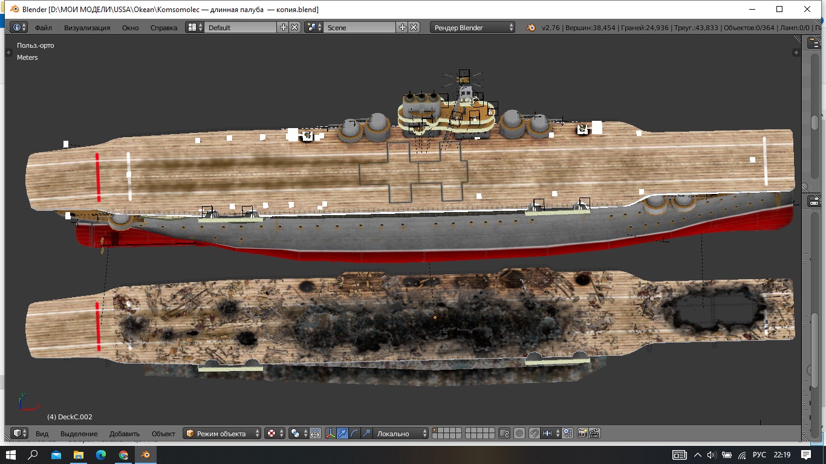
Task: Select the translate manipulator arrow icon
Action: [342, 433]
